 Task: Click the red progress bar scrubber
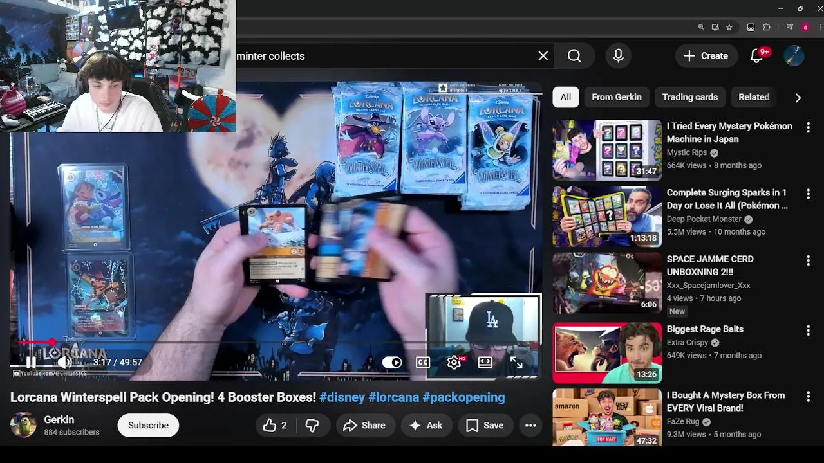[51, 343]
